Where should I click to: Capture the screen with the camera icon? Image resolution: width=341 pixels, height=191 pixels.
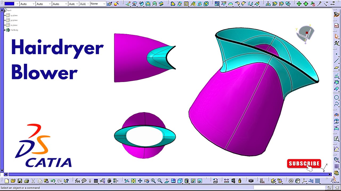click(x=251, y=181)
